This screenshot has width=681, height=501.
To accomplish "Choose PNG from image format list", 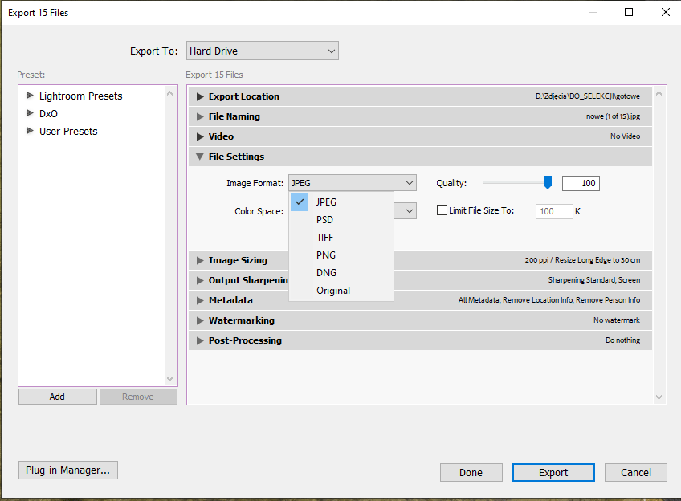I will click(x=324, y=255).
